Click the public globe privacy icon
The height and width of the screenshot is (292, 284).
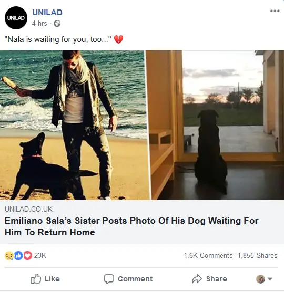pos(57,24)
